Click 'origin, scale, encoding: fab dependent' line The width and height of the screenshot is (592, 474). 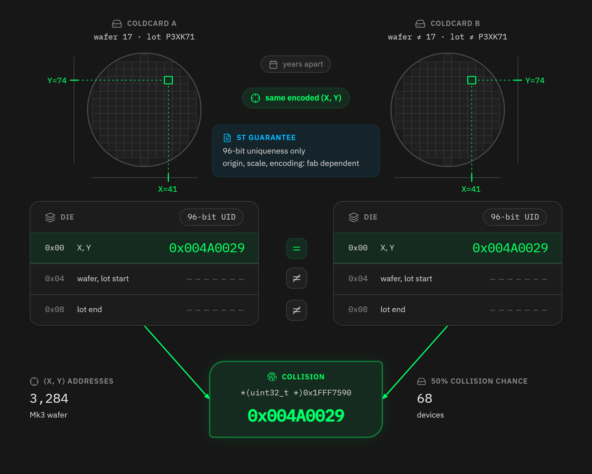click(291, 163)
